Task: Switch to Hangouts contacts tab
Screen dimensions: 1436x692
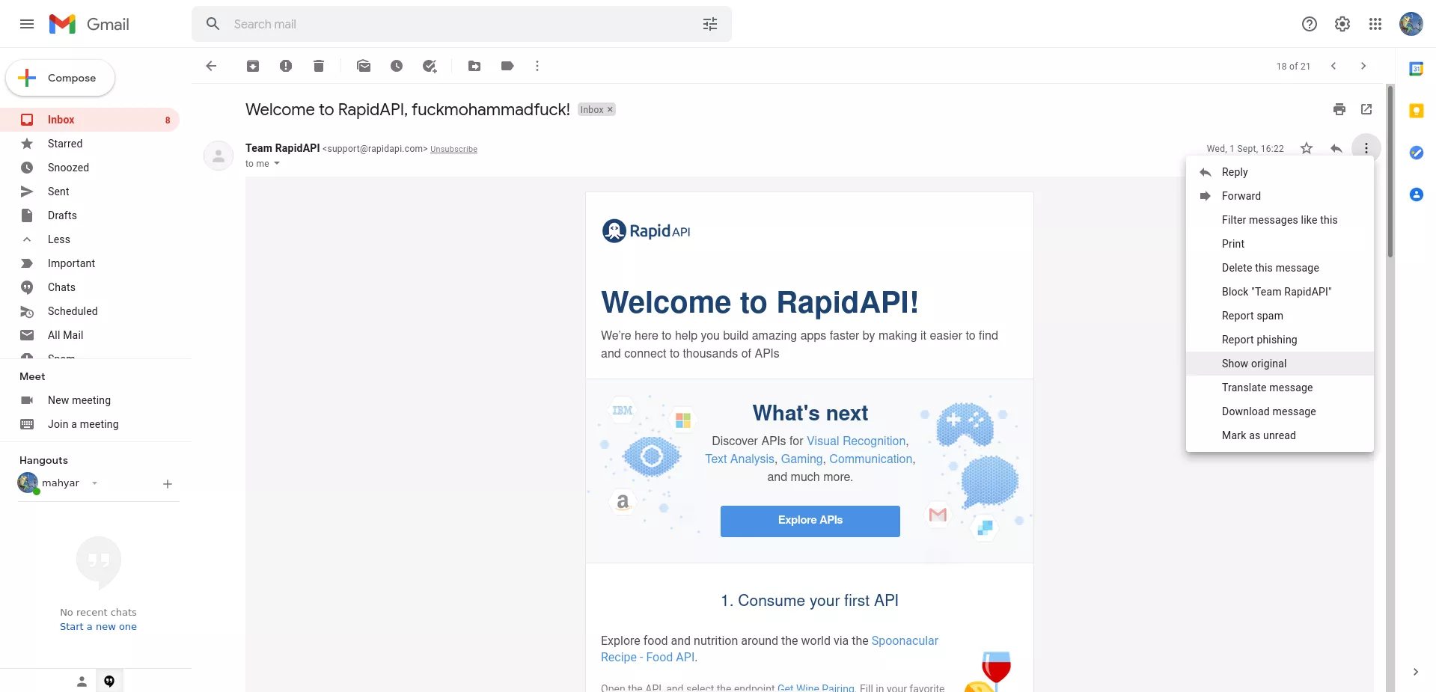Action: 82,681
